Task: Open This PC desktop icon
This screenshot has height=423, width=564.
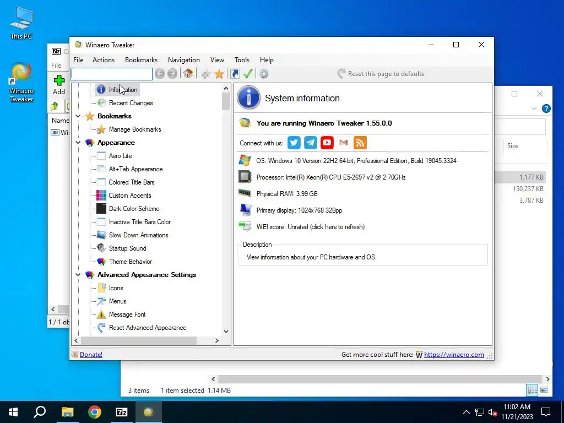Action: (21, 23)
